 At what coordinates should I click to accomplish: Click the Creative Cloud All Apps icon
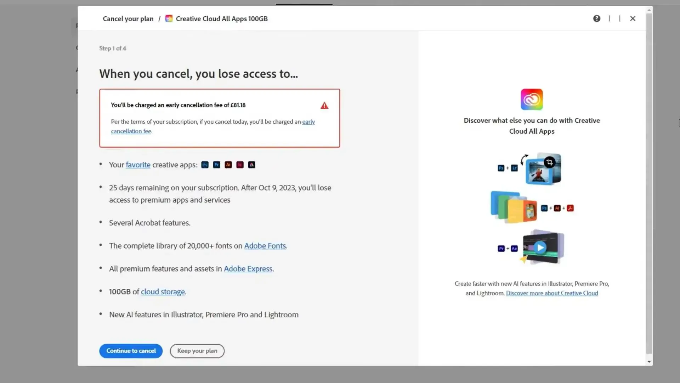click(532, 99)
